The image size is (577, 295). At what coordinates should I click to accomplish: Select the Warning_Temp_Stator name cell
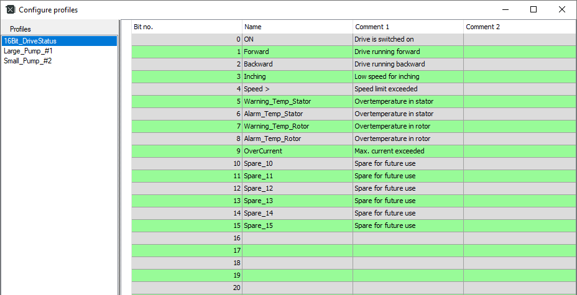tap(297, 101)
